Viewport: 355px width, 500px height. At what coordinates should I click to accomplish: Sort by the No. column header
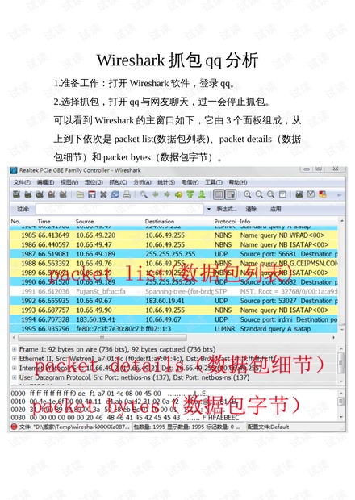tap(15, 221)
